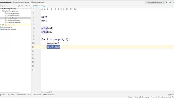Open the Terminal tool window
Screen dimensions: 174x98
click(38, 95)
